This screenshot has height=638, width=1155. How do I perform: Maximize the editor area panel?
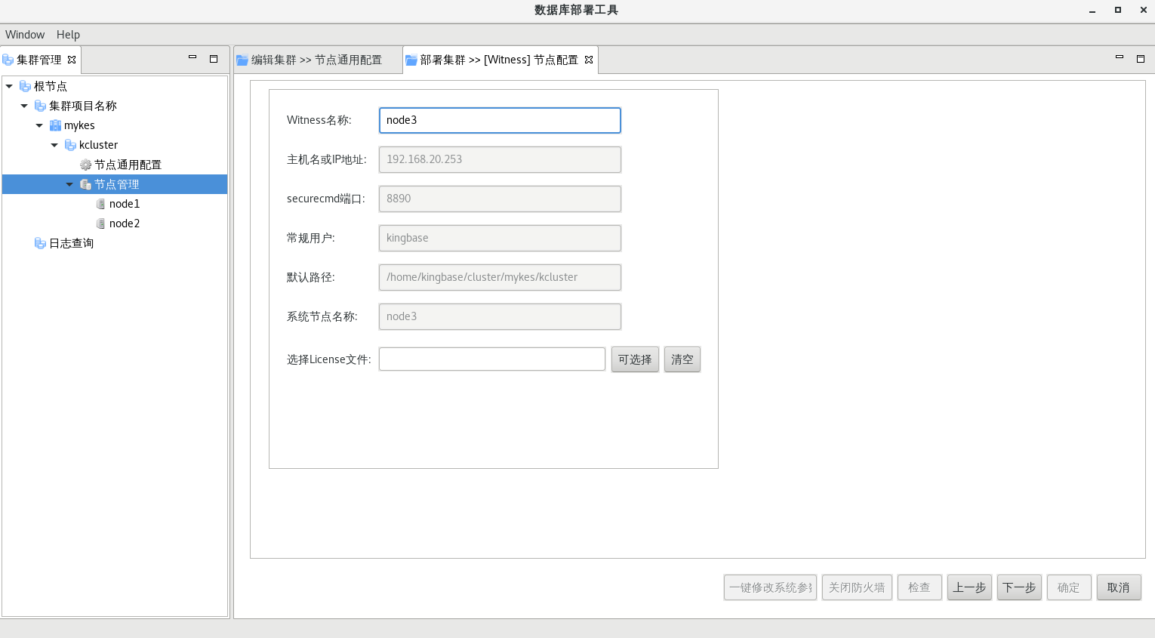pos(1140,58)
